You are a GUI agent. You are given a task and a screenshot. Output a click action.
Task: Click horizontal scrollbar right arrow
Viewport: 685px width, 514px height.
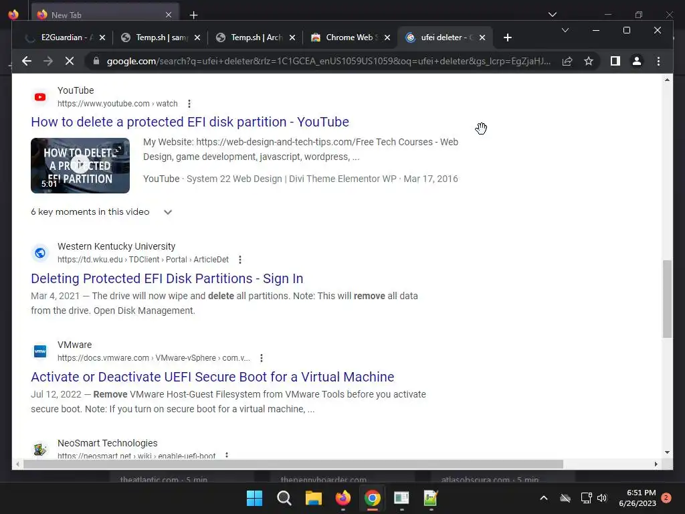pyautogui.click(x=656, y=464)
